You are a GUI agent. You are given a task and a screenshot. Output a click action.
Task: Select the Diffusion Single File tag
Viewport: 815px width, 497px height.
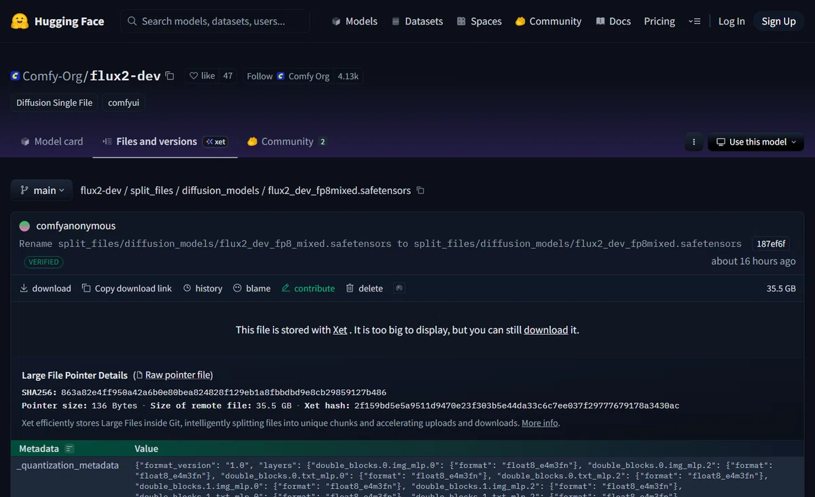coord(54,103)
